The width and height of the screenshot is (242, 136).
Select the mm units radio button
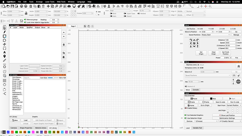pos(96,12)
